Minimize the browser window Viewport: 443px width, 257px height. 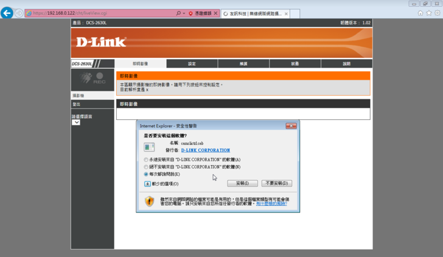click(x=414, y=4)
